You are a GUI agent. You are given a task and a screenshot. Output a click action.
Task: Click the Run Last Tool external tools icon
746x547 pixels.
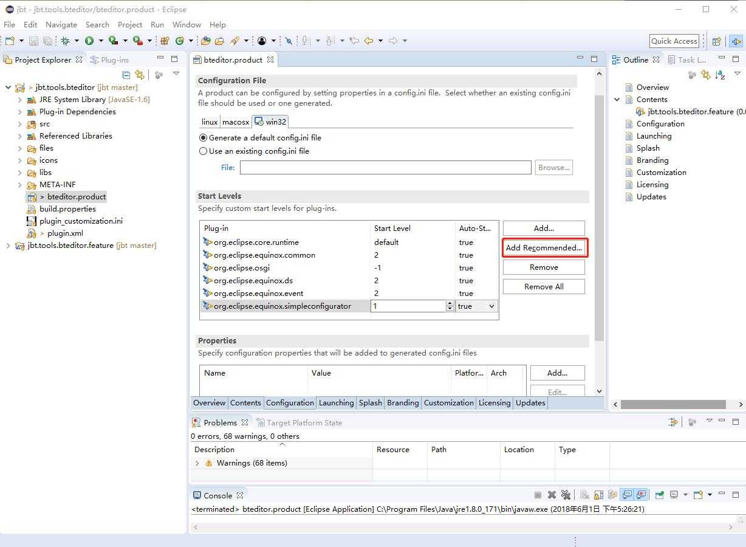pos(138,41)
